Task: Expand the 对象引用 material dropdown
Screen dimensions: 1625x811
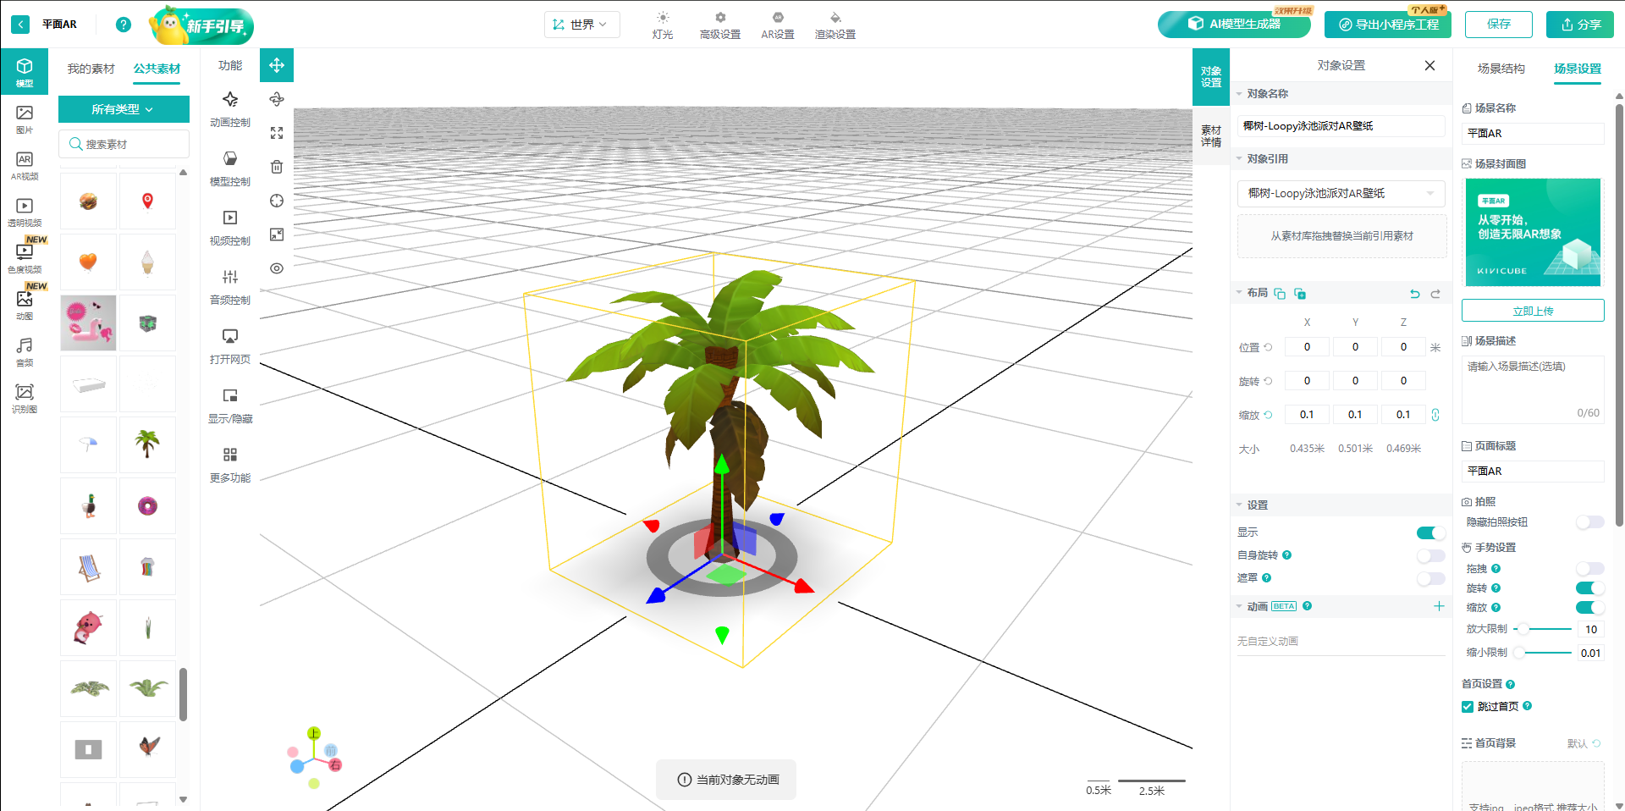Action: [1341, 193]
